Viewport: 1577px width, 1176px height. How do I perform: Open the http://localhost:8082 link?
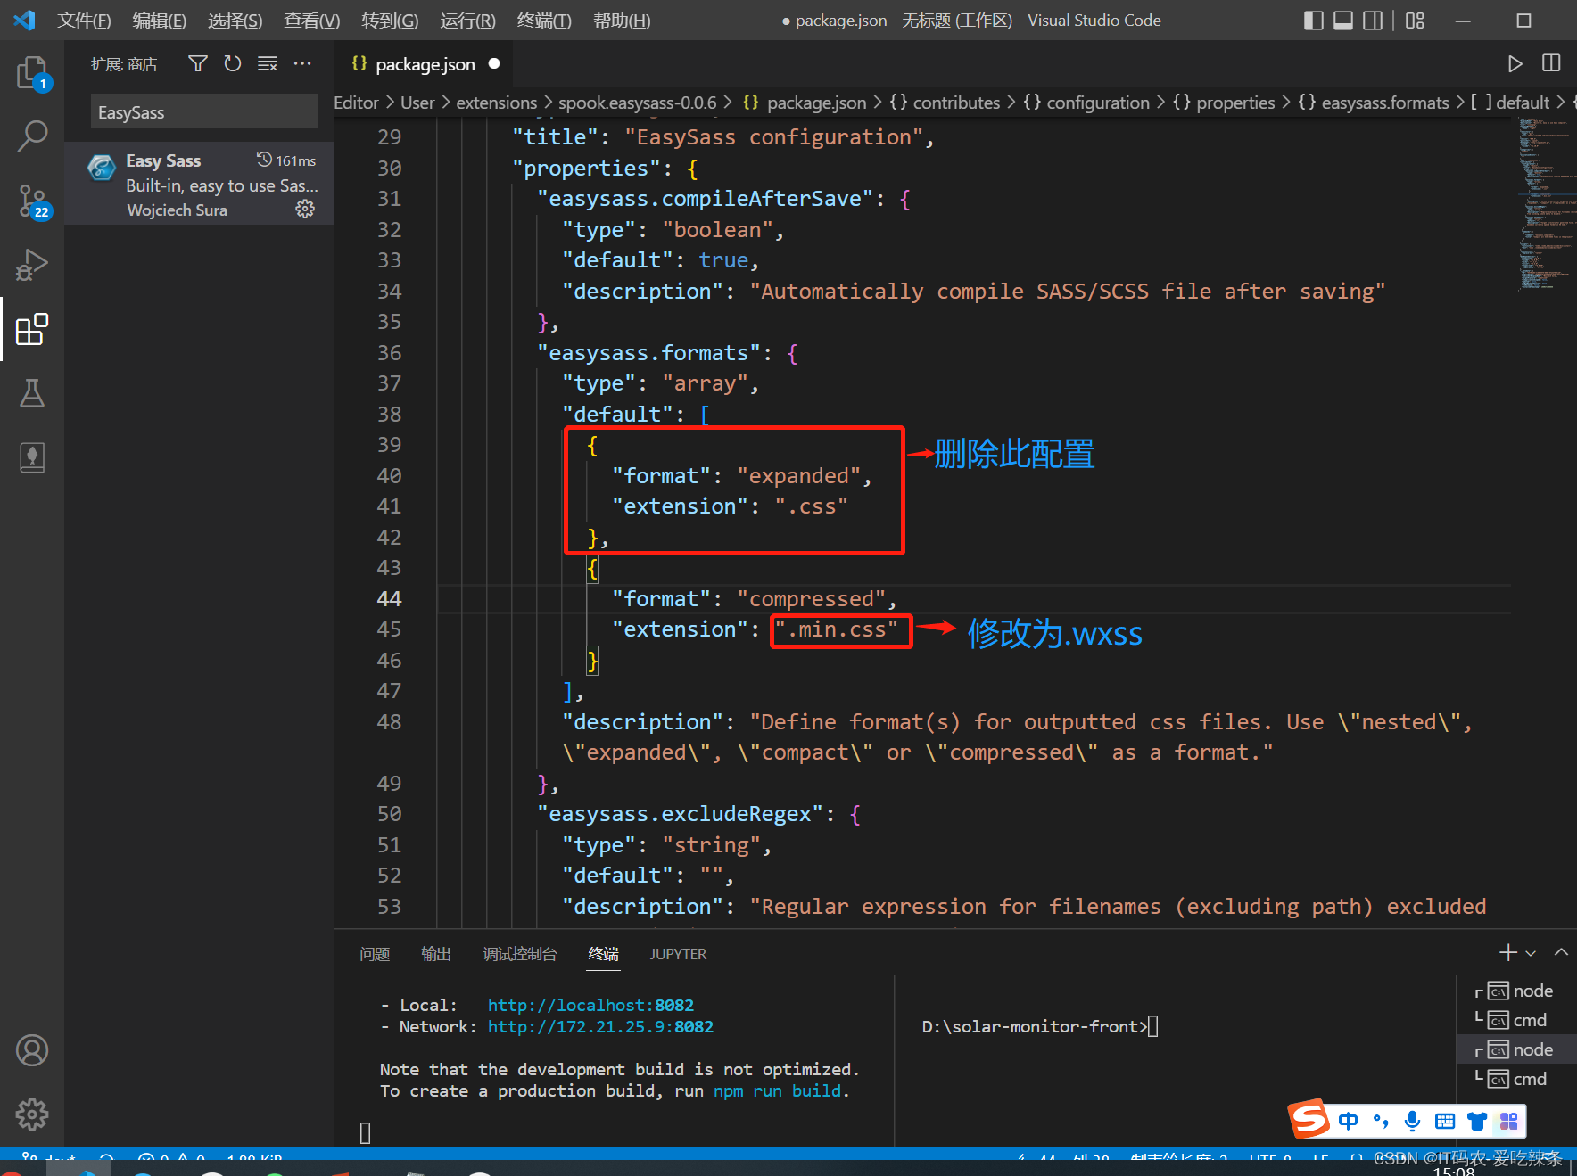pyautogui.click(x=590, y=1005)
